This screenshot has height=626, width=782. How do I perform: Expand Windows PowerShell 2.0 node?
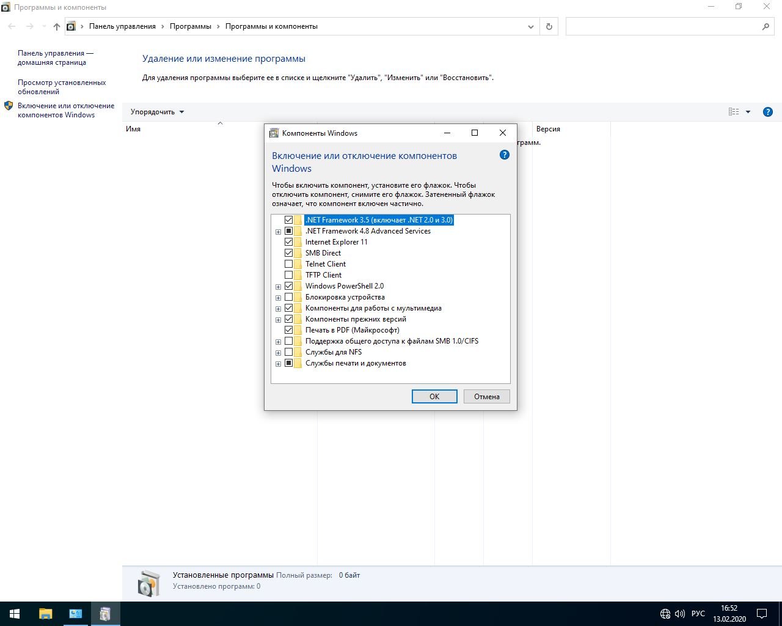click(x=278, y=287)
